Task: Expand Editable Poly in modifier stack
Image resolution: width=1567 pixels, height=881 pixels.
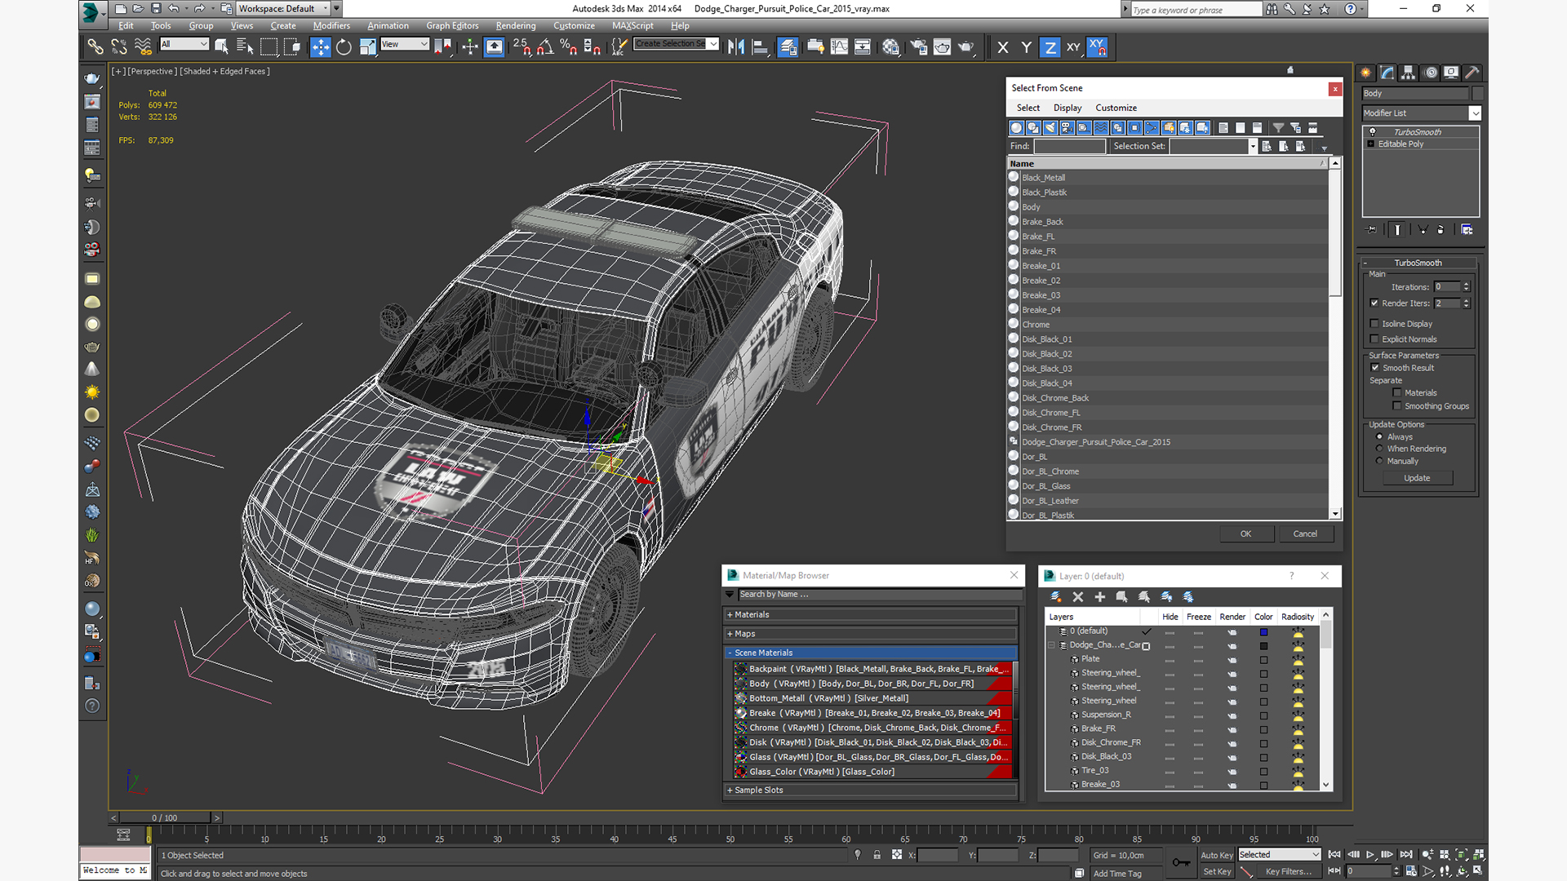Action: [1371, 144]
